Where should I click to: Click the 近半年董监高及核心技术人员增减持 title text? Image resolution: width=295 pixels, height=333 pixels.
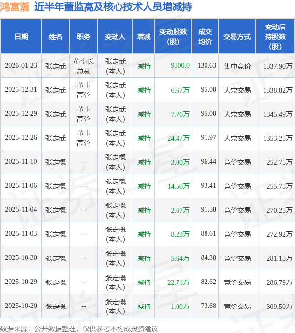pos(113,7)
